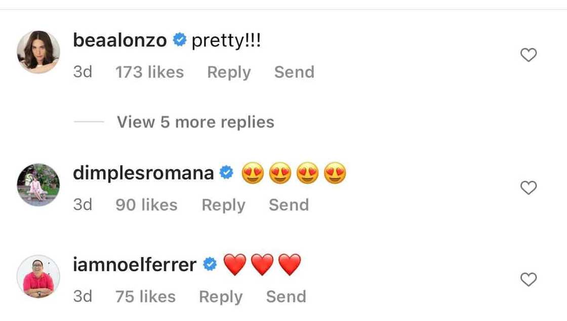
Task: Send beaalonzo's comment
Action: (294, 72)
